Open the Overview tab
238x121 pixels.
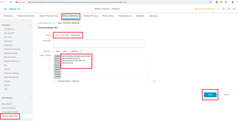tap(8, 16)
